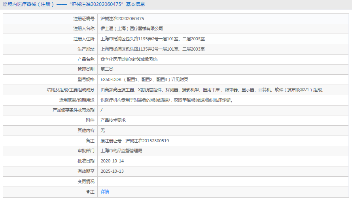Click the 型号规格 row label

click(x=86, y=79)
